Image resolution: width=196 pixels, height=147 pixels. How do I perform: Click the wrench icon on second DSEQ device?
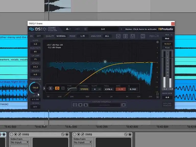(83, 134)
